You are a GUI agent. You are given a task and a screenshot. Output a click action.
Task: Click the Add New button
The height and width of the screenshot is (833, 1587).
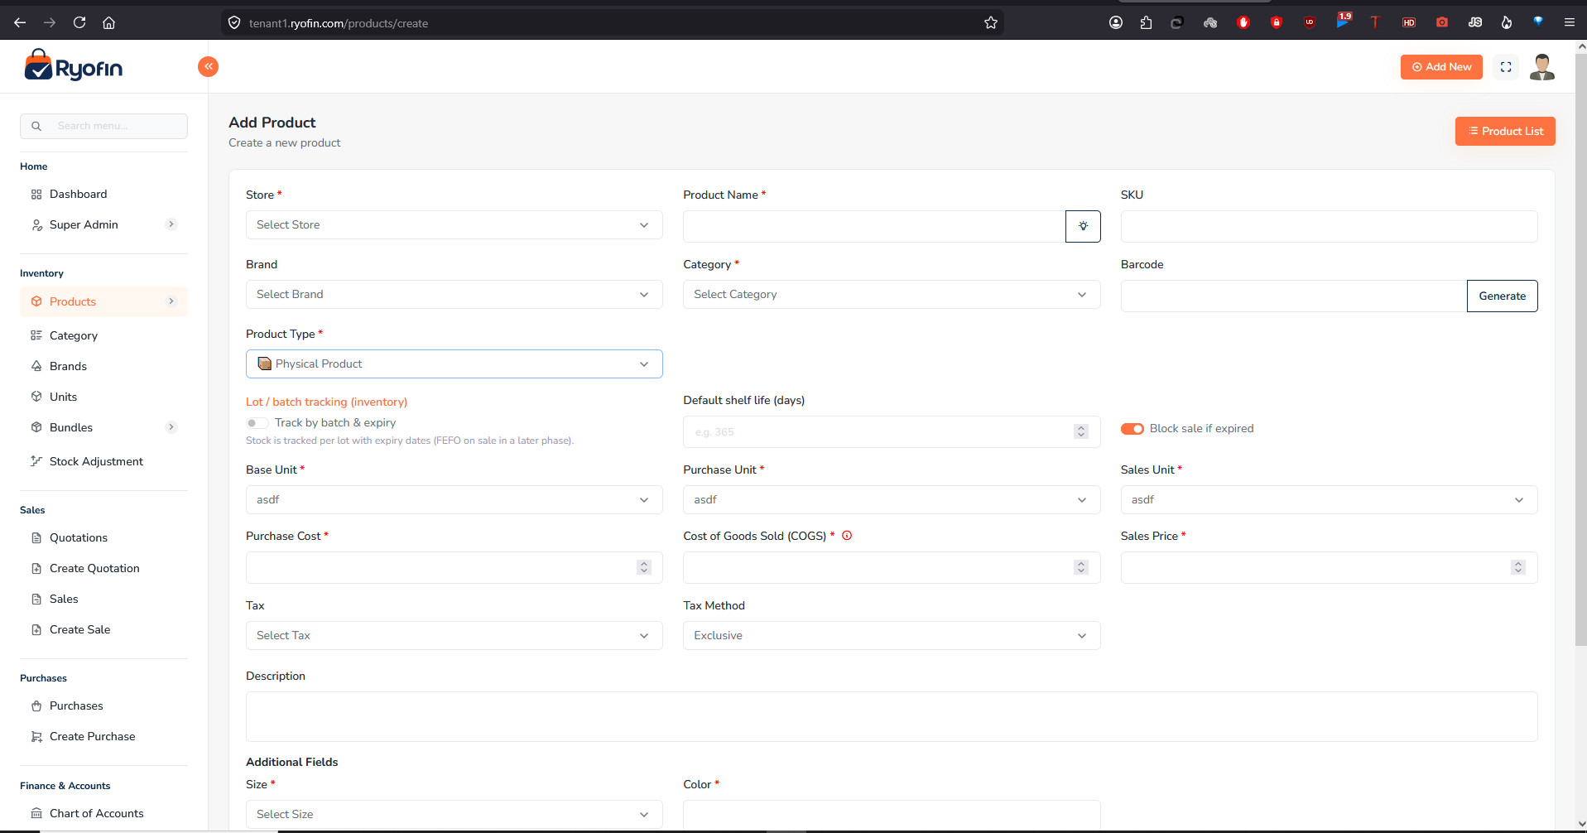pos(1441,67)
